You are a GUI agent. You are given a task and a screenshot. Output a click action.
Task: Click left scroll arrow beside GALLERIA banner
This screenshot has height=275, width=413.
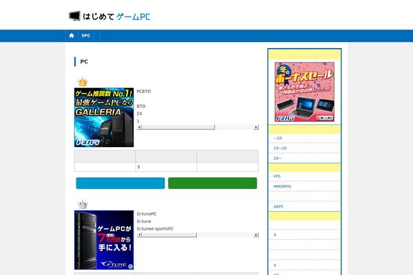point(139,127)
